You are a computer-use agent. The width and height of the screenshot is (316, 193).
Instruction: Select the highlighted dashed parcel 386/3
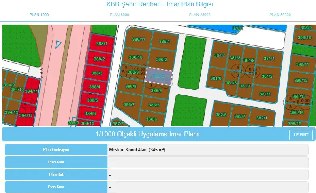tap(158, 76)
